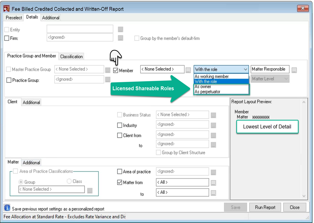This screenshot has height=223, width=314.
Task: Toggle the Matter from checkbox
Action: (x=120, y=182)
